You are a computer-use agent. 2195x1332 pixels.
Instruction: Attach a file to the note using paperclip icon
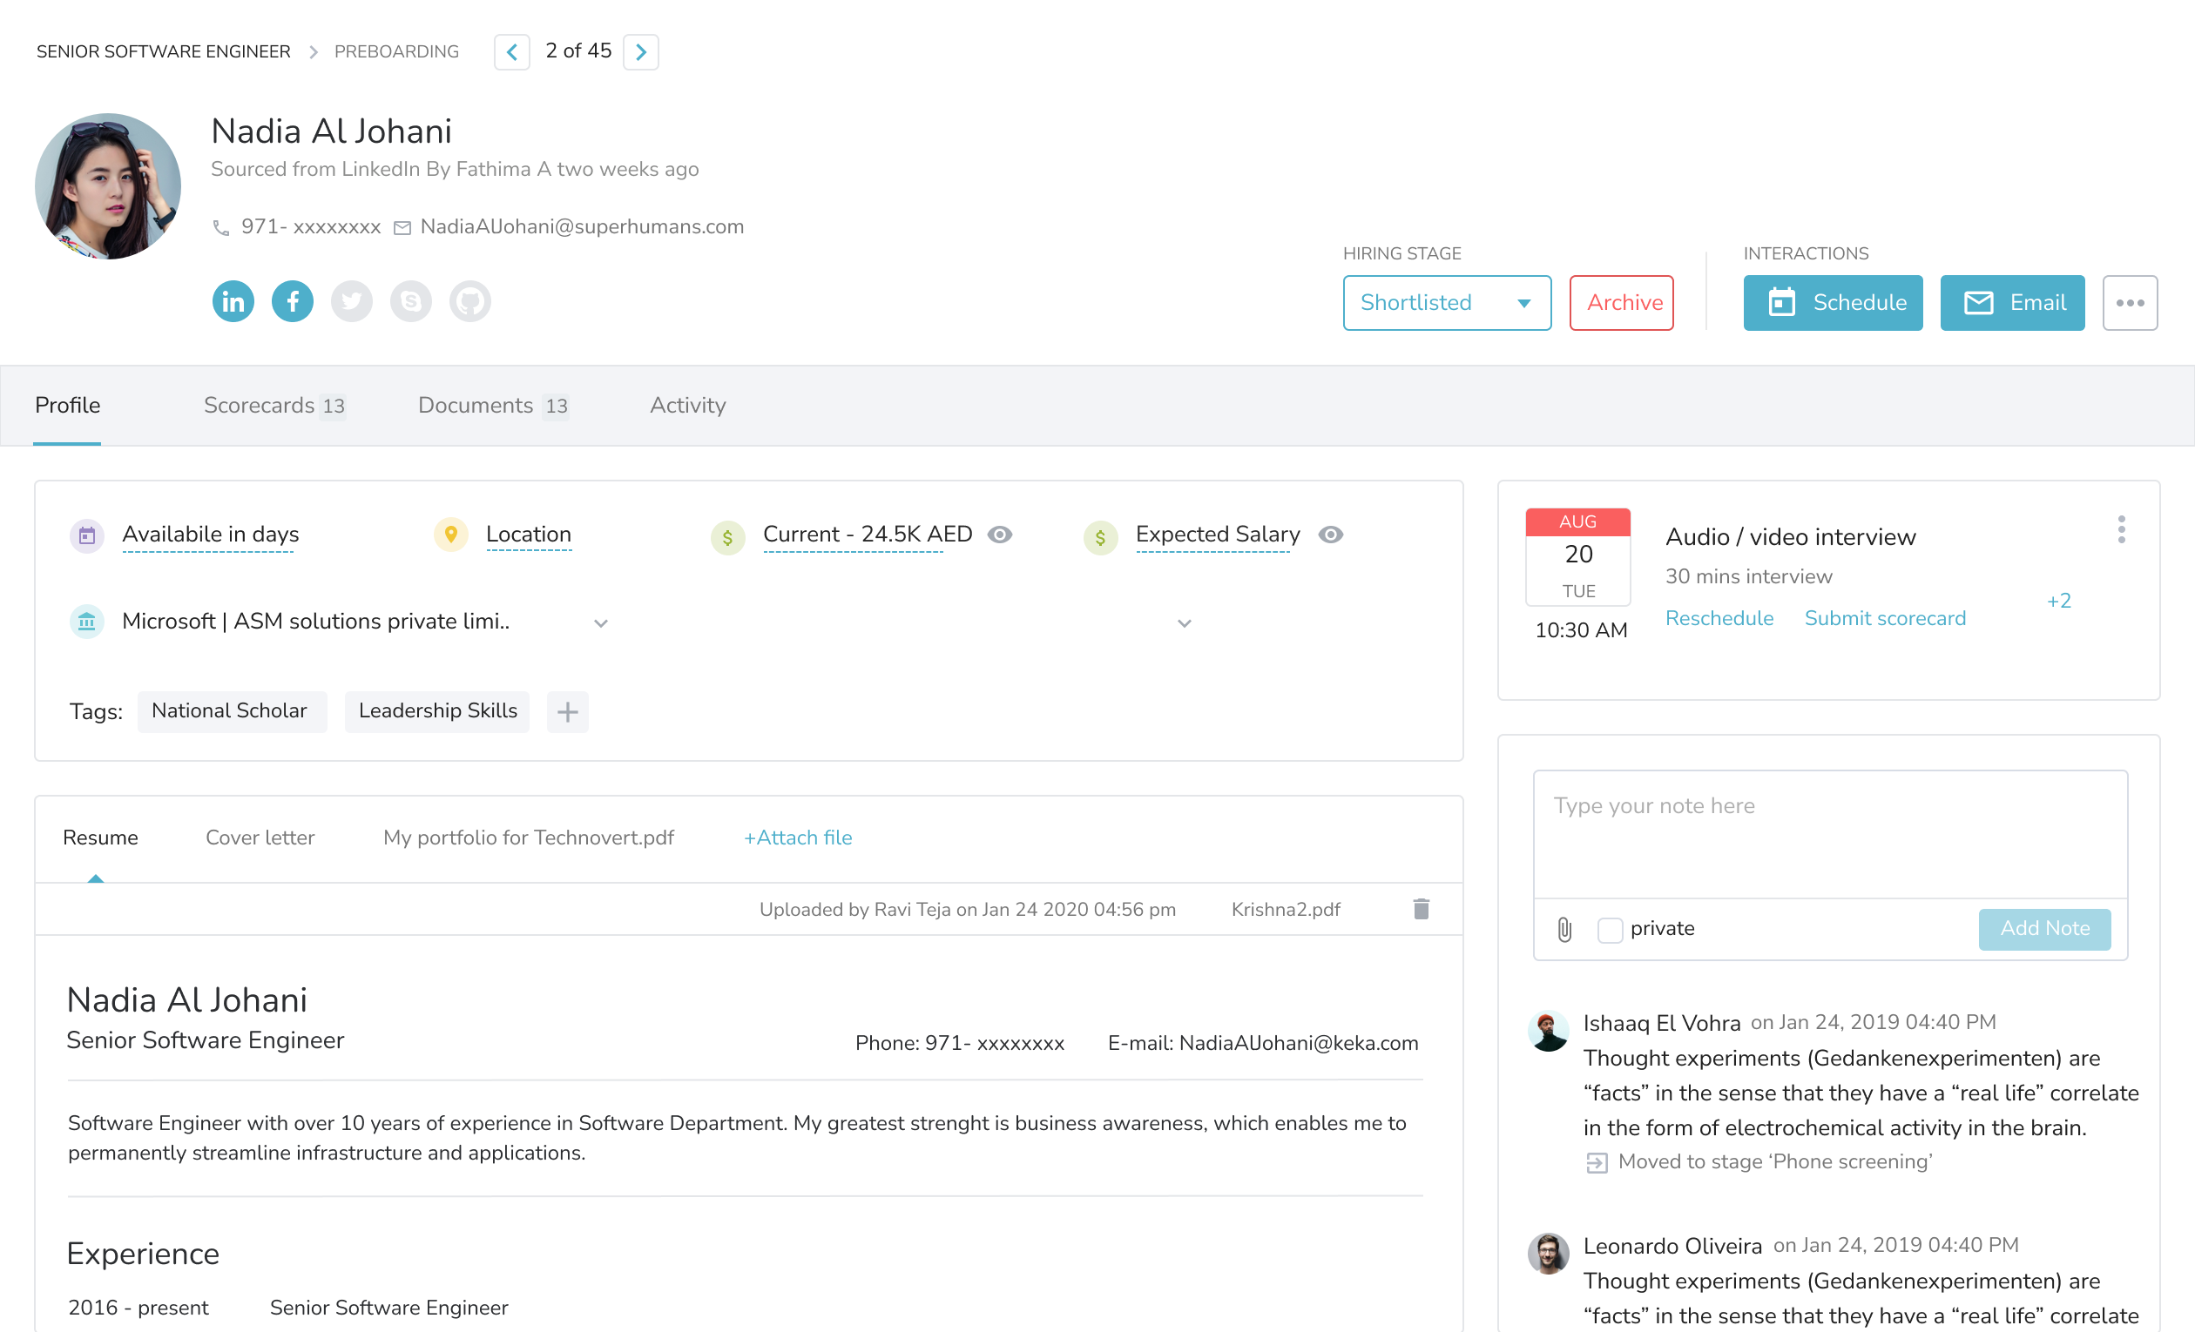pyautogui.click(x=1564, y=929)
